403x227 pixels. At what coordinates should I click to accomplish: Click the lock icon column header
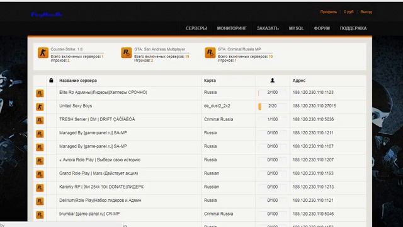[x=51, y=80]
